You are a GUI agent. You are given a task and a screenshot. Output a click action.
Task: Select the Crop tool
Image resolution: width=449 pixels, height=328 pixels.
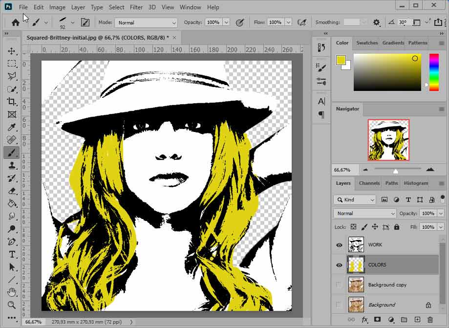click(11, 101)
